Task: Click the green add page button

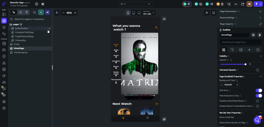Action: click(x=41, y=12)
